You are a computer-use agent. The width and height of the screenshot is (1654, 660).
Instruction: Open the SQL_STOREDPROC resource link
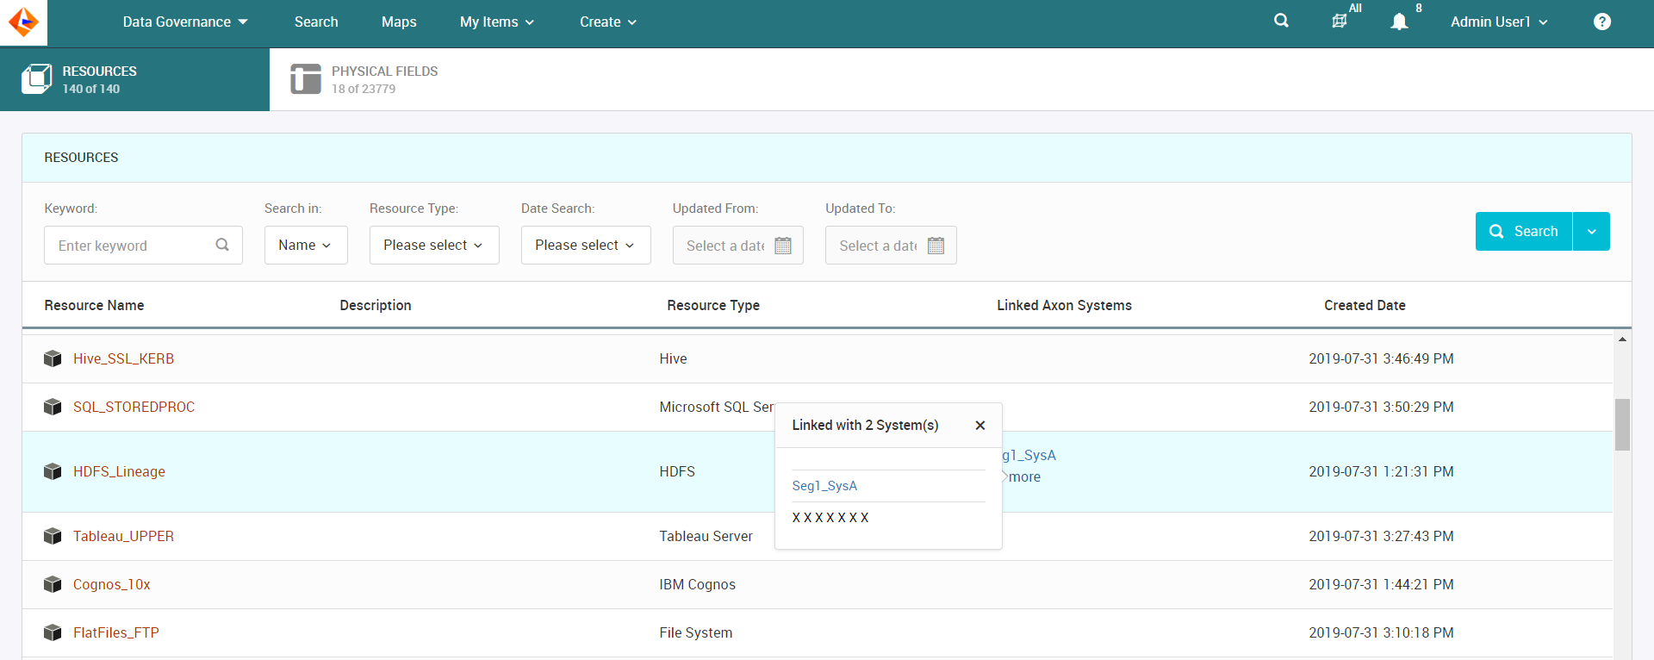pos(134,407)
